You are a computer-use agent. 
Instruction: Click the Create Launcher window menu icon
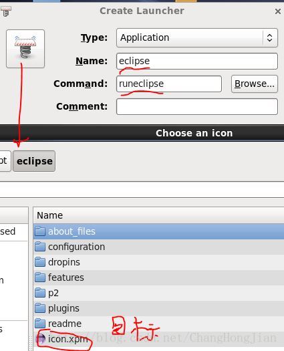5,11
